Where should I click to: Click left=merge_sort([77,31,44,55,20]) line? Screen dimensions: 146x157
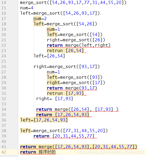click(64, 131)
